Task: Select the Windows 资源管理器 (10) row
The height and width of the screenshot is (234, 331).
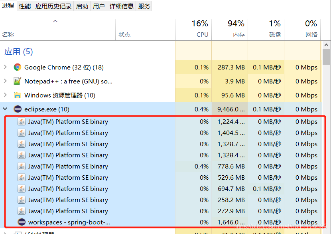Action: 161,95
